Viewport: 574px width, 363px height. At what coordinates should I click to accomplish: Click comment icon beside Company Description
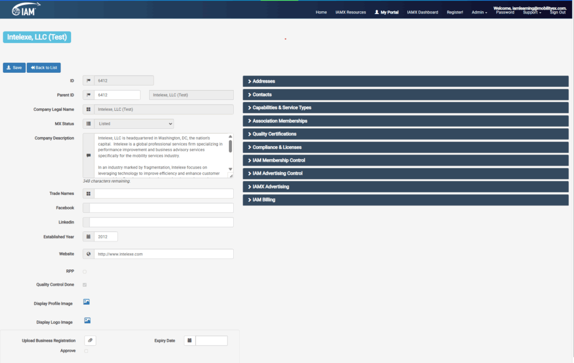(x=89, y=156)
